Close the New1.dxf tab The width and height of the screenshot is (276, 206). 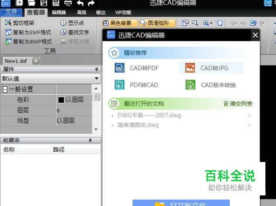coord(36,61)
